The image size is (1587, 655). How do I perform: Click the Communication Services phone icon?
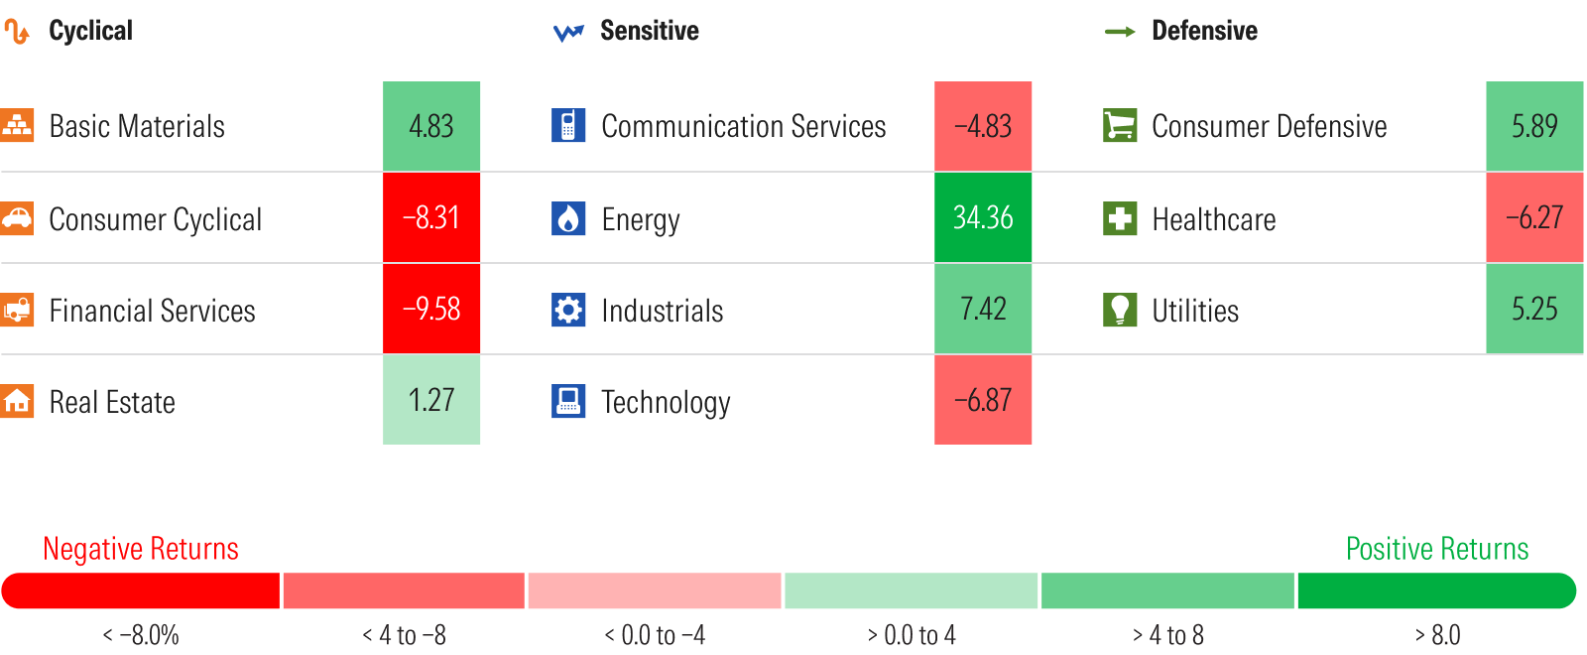pos(568,125)
